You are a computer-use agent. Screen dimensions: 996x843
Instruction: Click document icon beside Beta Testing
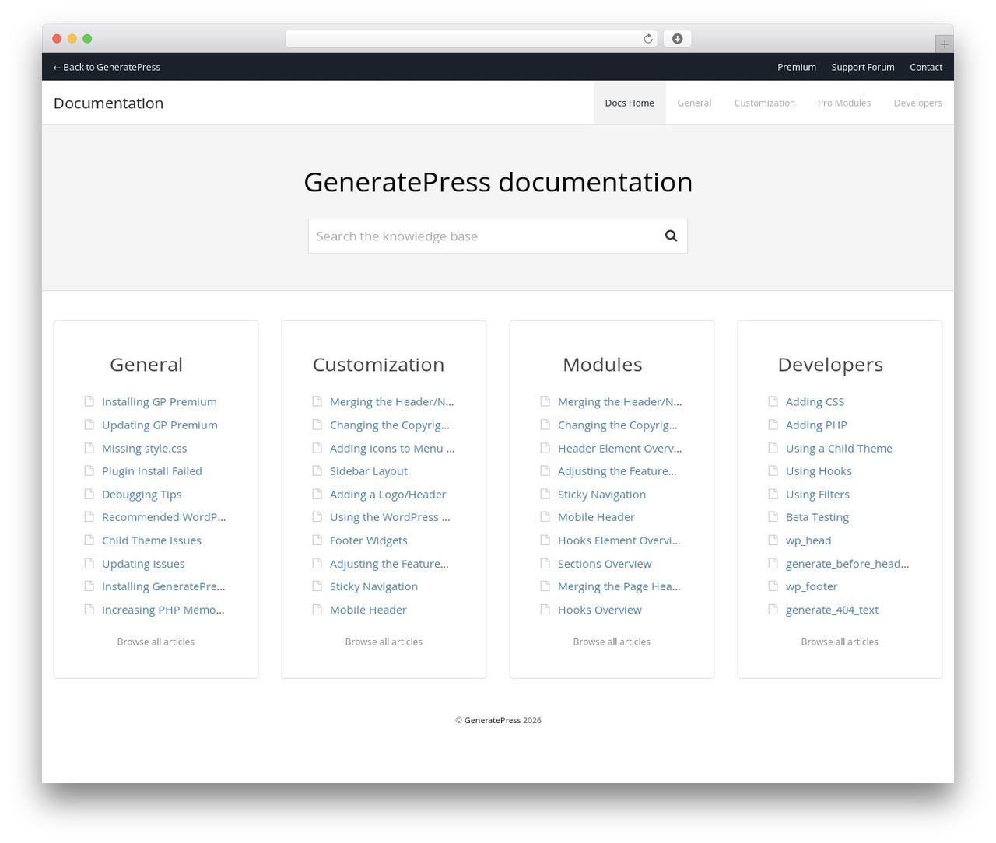(x=773, y=516)
